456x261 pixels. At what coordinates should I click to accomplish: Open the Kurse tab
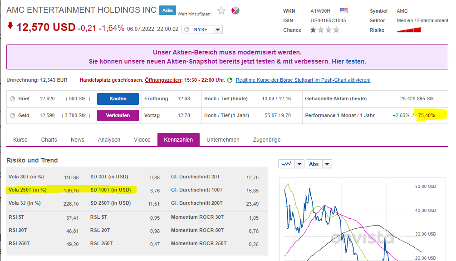(20, 140)
